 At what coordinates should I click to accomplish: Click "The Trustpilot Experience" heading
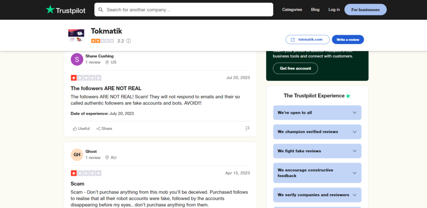point(314,96)
